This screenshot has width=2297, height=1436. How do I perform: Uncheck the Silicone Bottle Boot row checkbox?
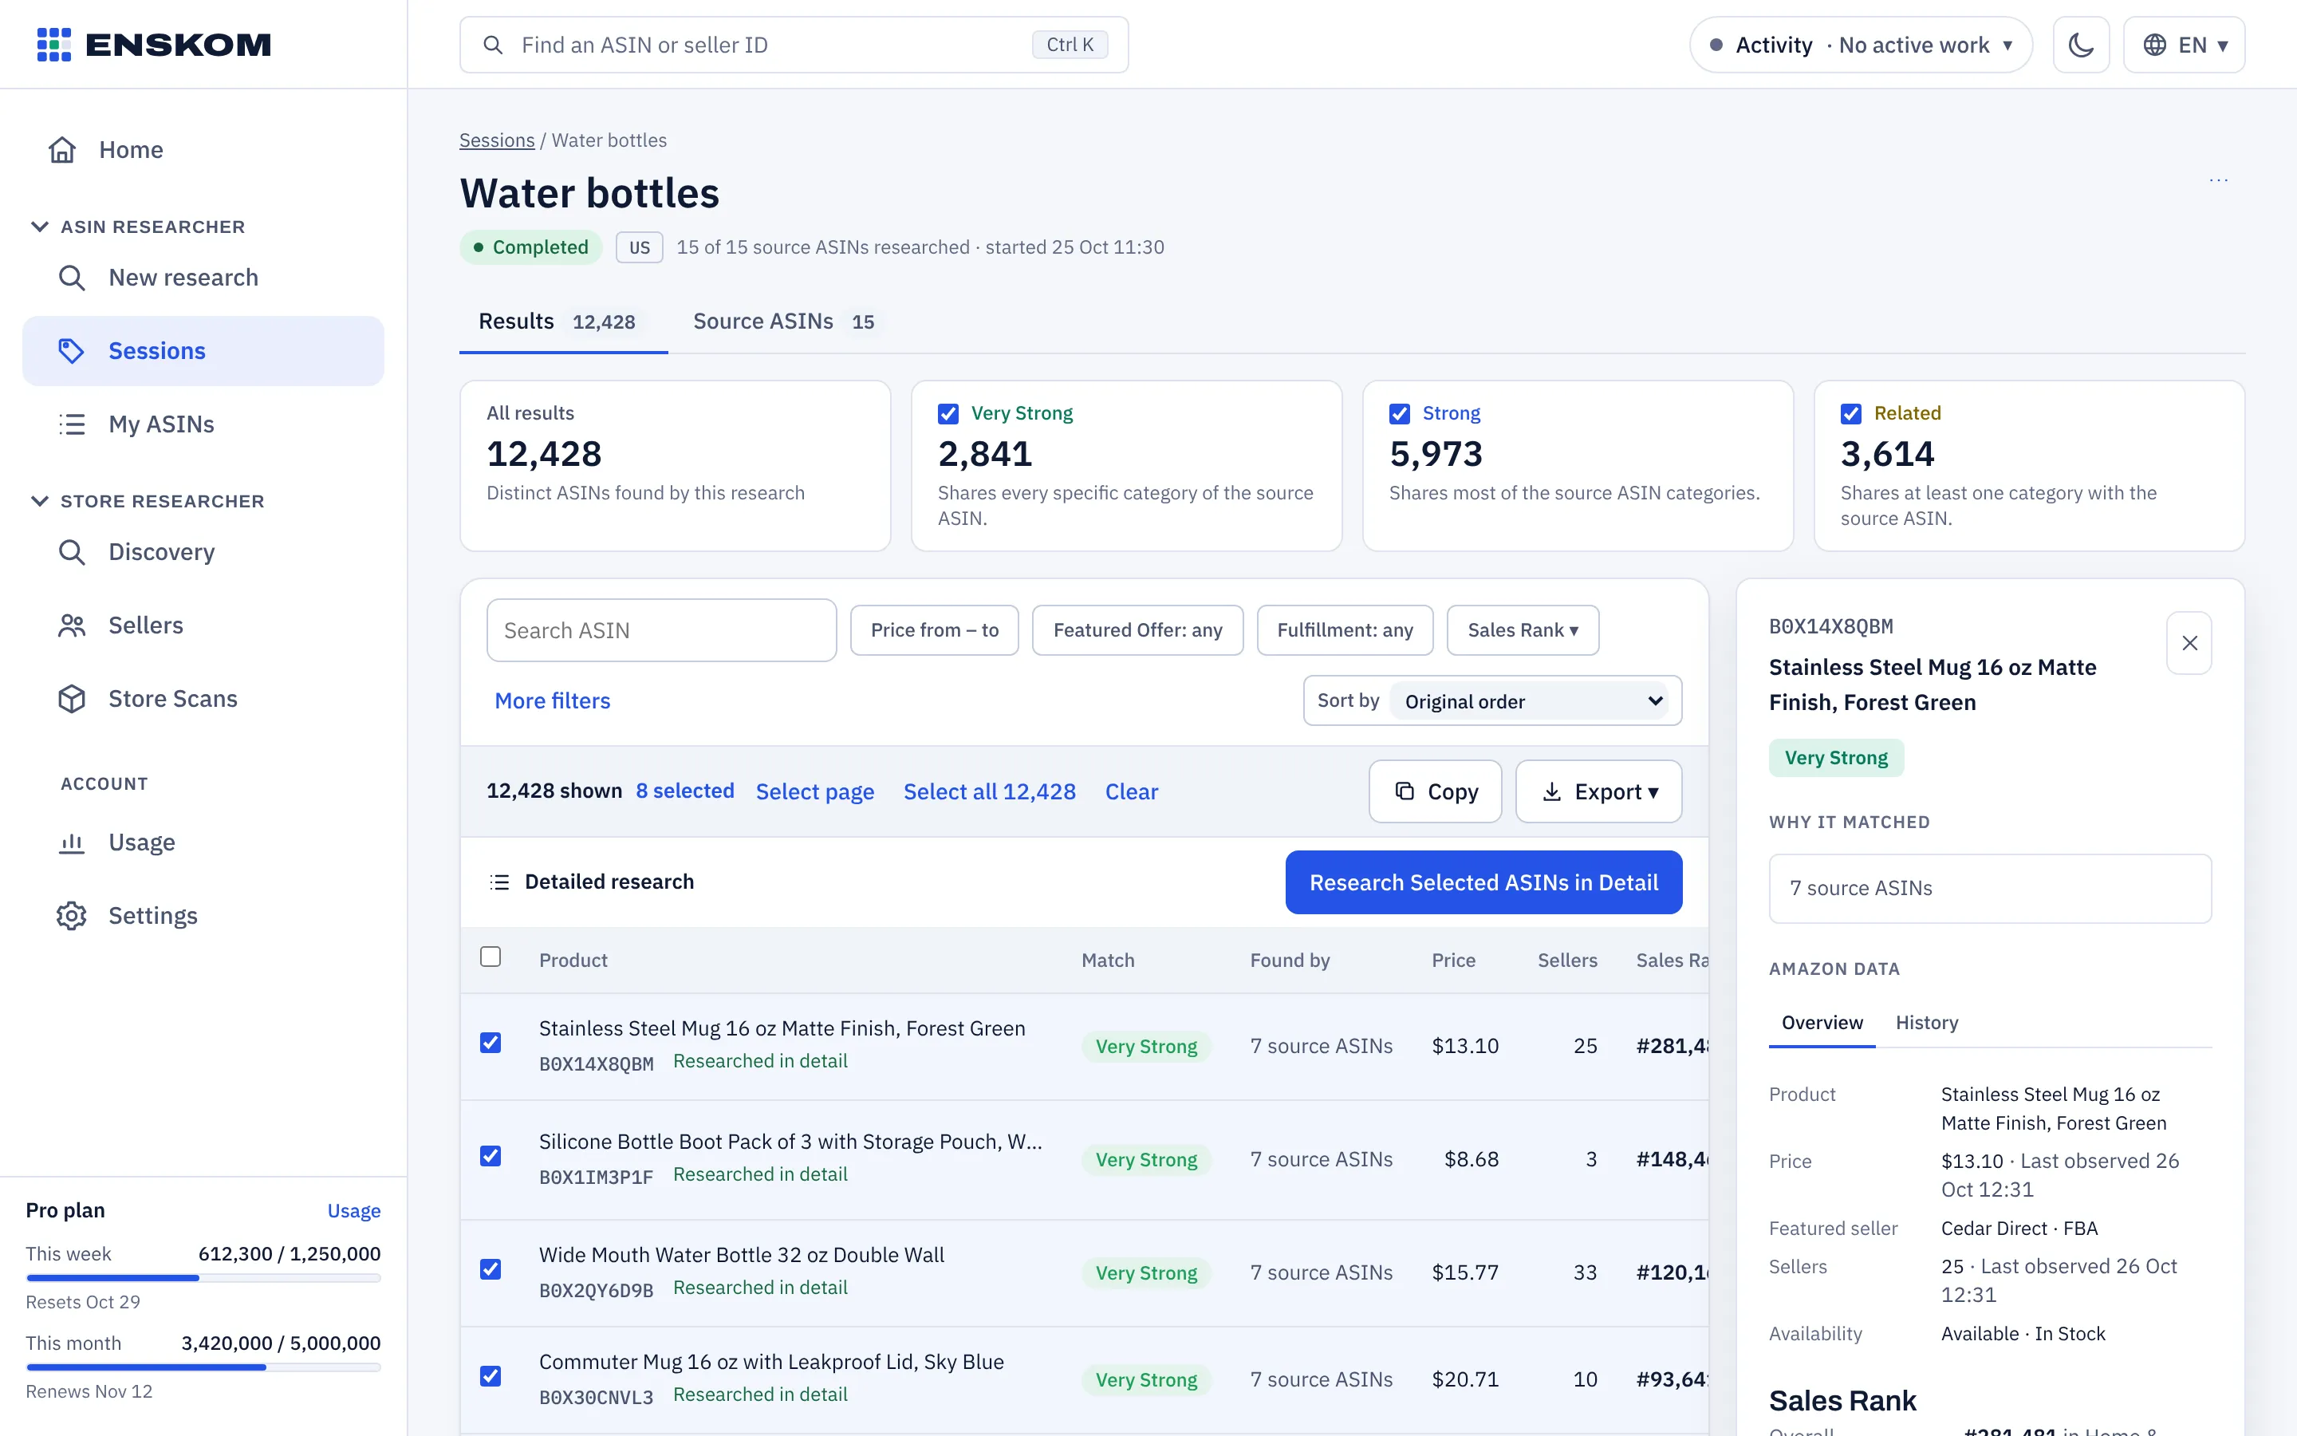coord(491,1156)
